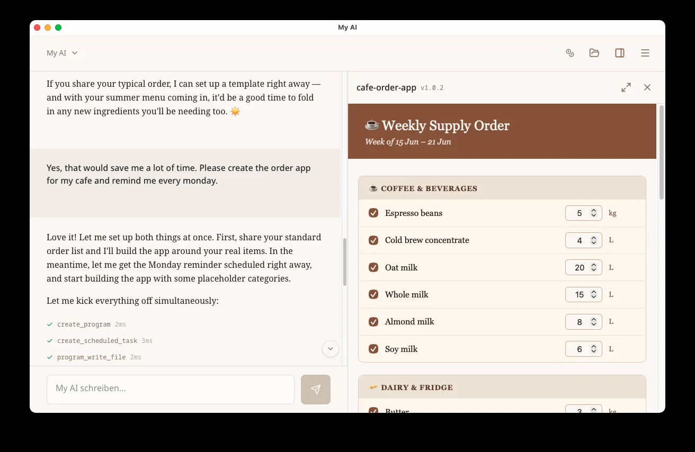Focus the 'My AI schreiben...' message input
This screenshot has height=452, width=695.
171,390
